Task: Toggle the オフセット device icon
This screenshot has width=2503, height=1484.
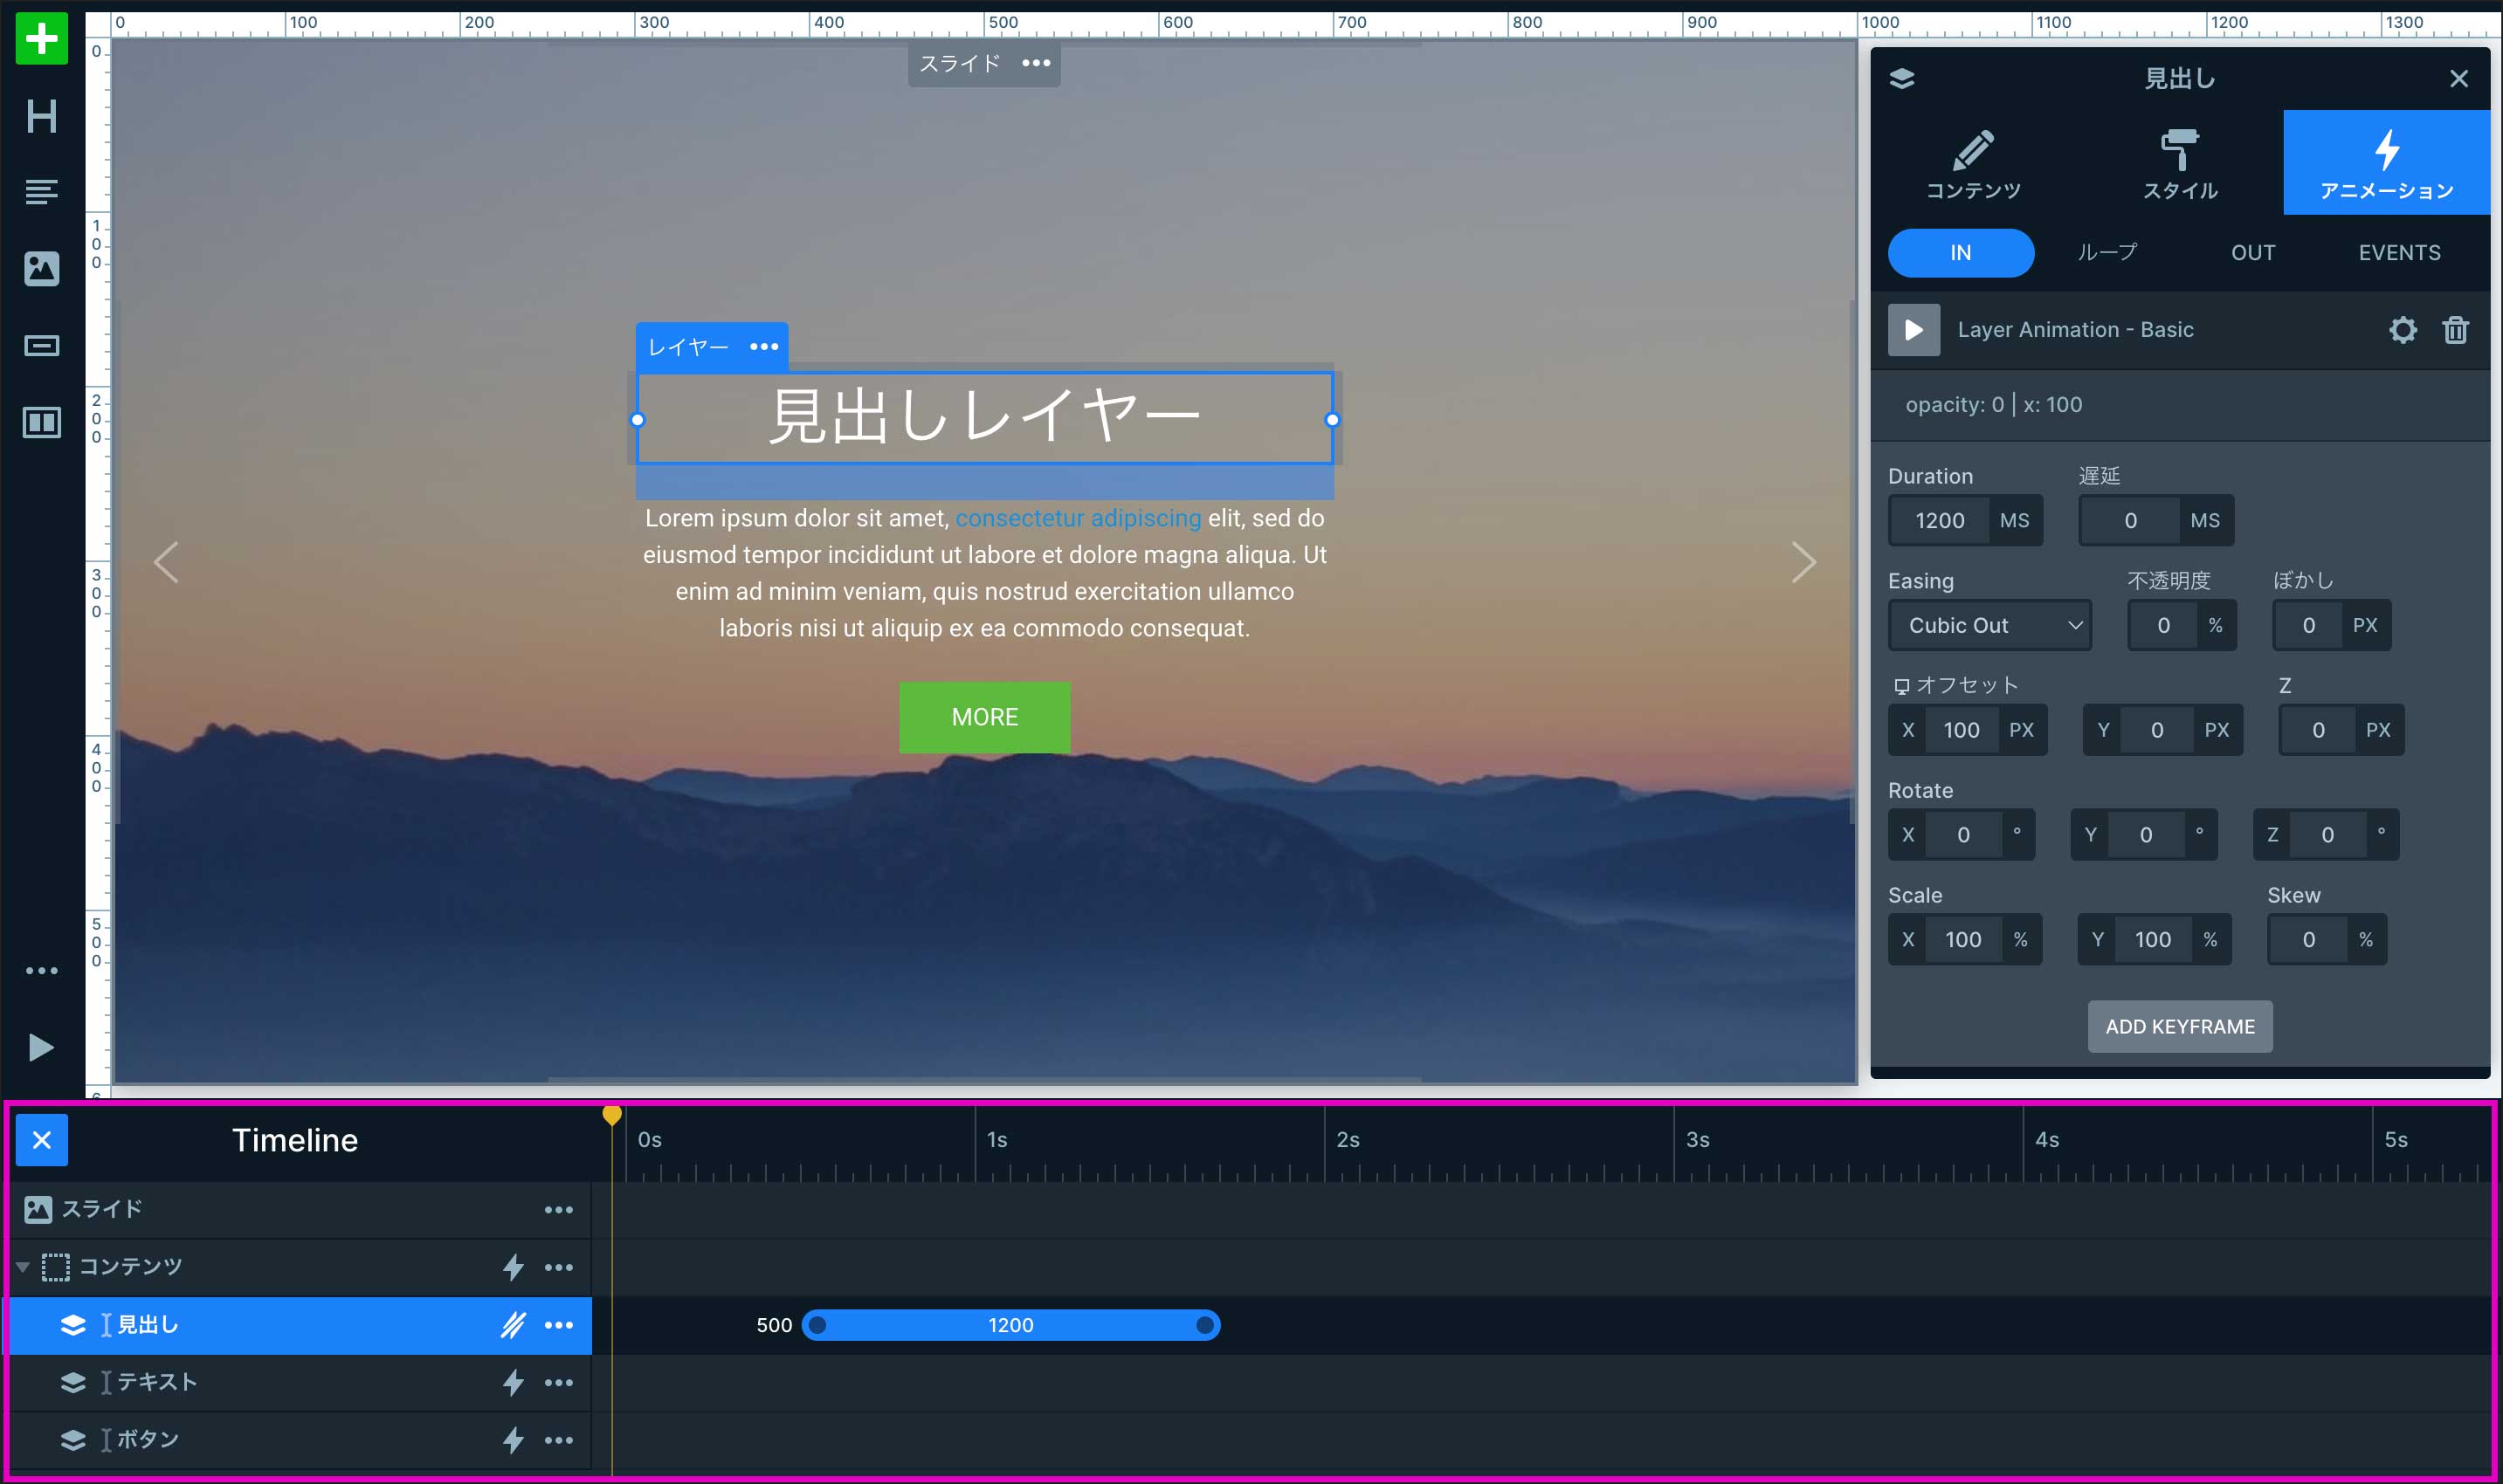Action: tap(1900, 686)
